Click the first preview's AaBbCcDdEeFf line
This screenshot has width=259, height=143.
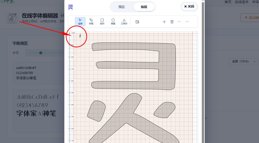pyautogui.click(x=26, y=68)
